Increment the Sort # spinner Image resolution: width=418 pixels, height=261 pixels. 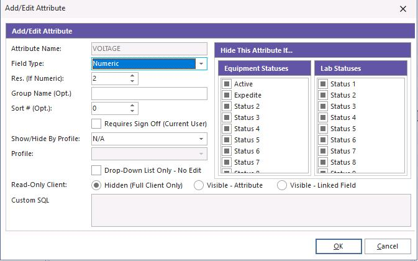click(132, 106)
